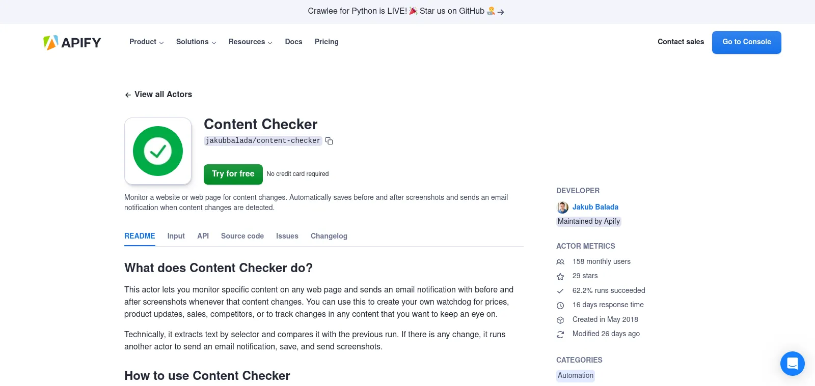Click the star icon next to 29 stars
Screen dimensions: 815x386
pos(560,276)
